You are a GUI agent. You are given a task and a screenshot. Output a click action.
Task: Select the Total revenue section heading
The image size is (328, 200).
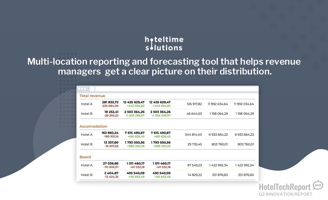pyautogui.click(x=92, y=96)
